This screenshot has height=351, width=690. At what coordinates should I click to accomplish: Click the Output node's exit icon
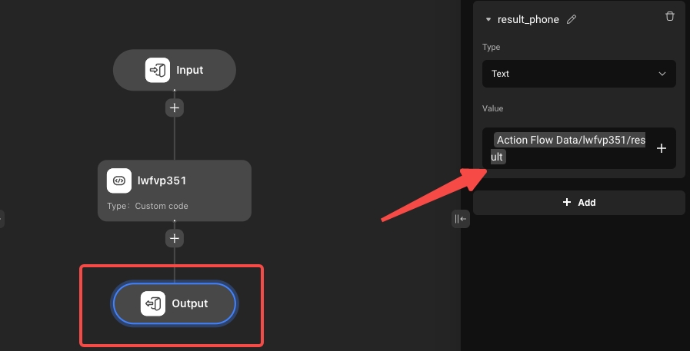[153, 303]
